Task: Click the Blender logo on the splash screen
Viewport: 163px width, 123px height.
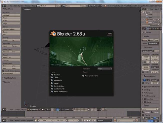Action: click(53, 34)
